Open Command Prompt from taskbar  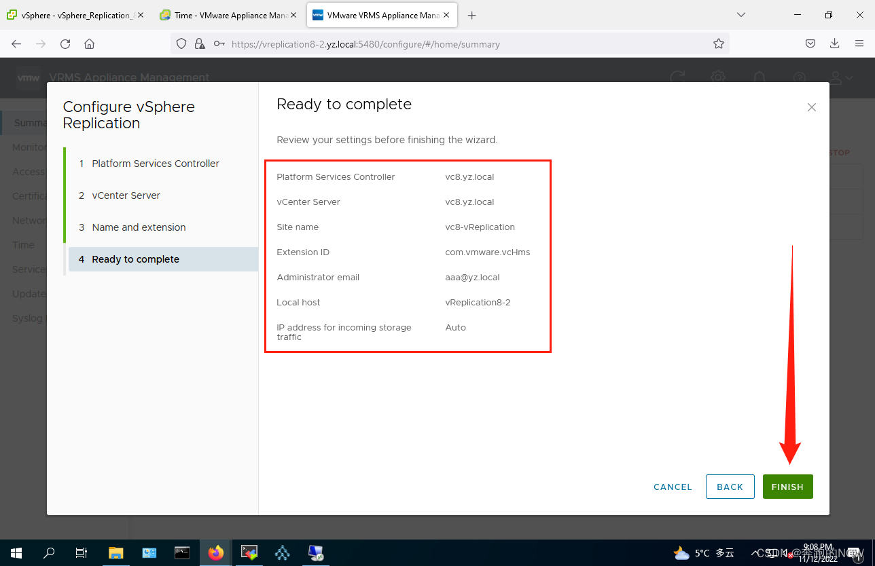[x=182, y=553]
